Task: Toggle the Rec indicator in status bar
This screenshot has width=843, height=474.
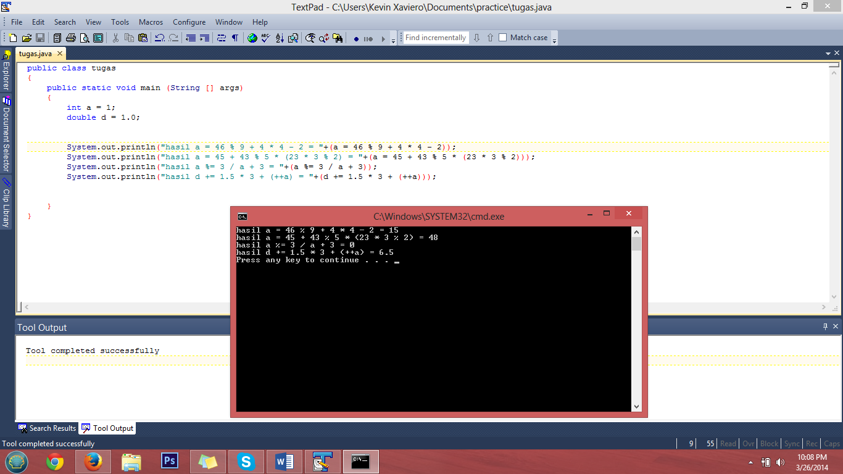Action: pyautogui.click(x=812, y=444)
